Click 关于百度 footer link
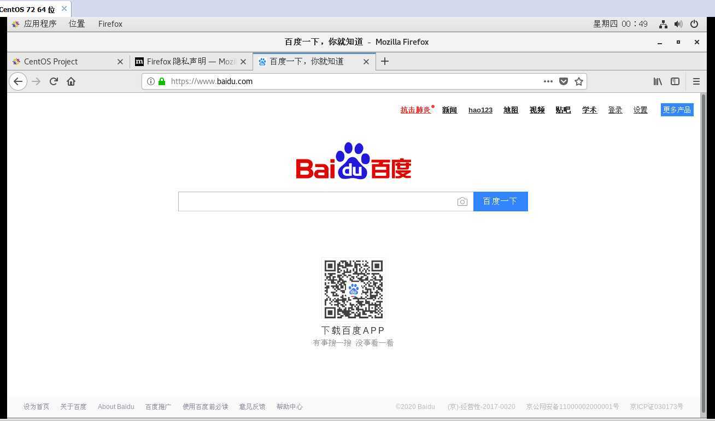 pyautogui.click(x=73, y=407)
